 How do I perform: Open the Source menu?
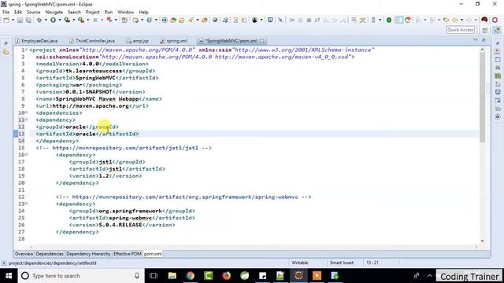tap(33, 12)
